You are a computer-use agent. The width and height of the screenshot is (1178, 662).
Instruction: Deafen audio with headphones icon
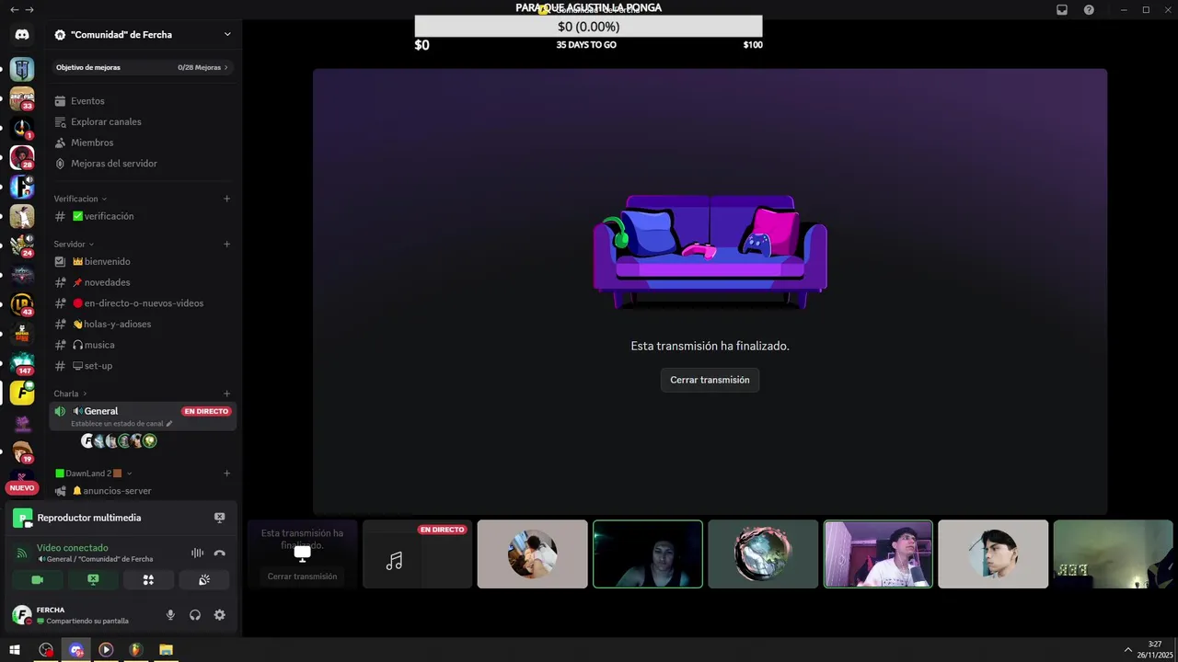195,615
